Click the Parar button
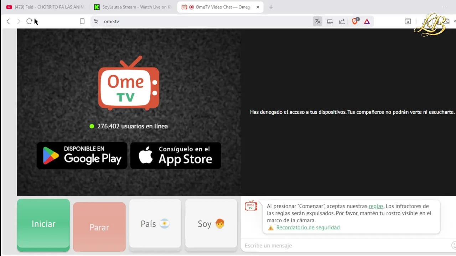This screenshot has width=456, height=256. (99, 227)
